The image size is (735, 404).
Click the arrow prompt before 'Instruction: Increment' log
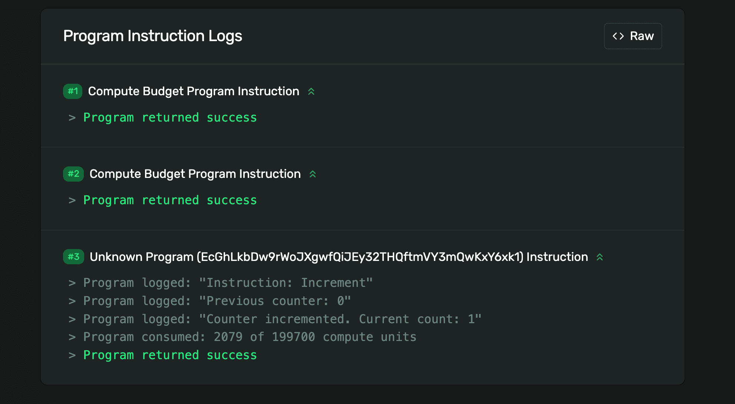pyautogui.click(x=72, y=283)
